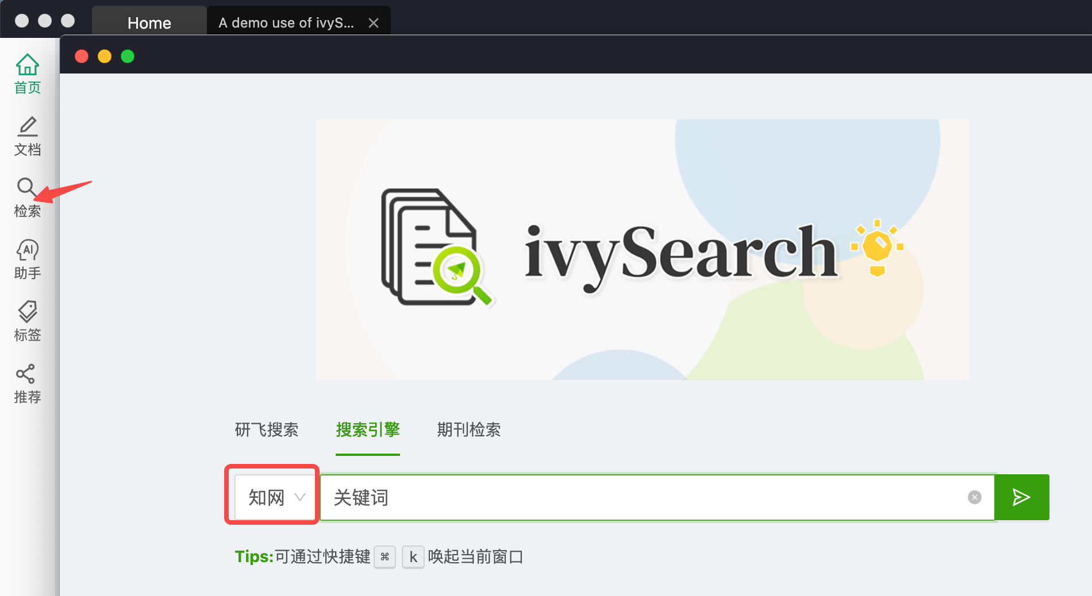The width and height of the screenshot is (1092, 596).
Task: Switch to the 研飞搜索 tab
Action: [267, 429]
